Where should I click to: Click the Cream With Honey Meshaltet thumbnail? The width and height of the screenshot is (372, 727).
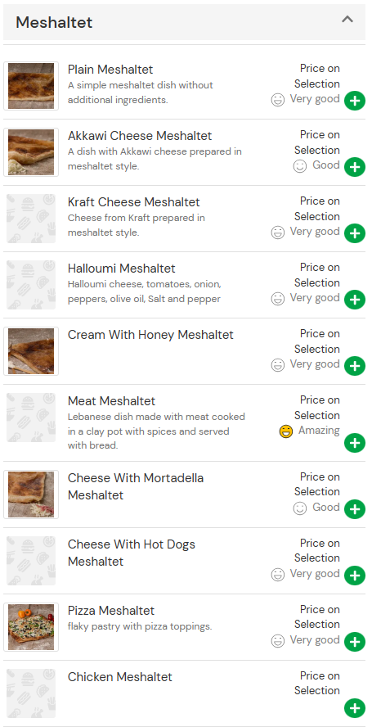(31, 351)
